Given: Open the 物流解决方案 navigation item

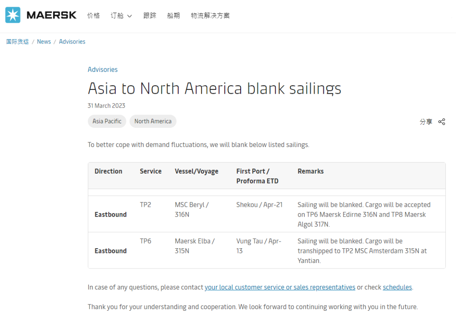Looking at the screenshot, I should click(x=210, y=15).
